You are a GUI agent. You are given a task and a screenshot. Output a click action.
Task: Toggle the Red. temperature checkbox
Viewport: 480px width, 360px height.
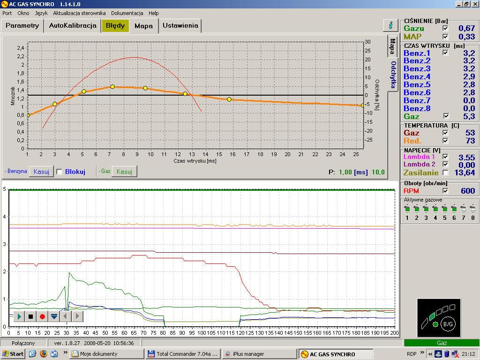point(445,141)
